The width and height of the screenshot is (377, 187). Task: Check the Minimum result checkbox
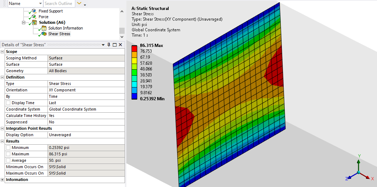pyautogui.click(x=8, y=148)
